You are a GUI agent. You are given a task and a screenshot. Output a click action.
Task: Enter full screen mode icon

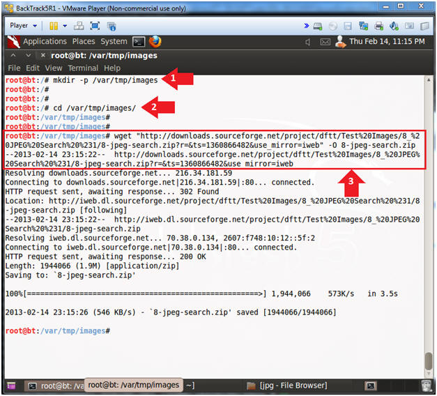[x=95, y=26]
